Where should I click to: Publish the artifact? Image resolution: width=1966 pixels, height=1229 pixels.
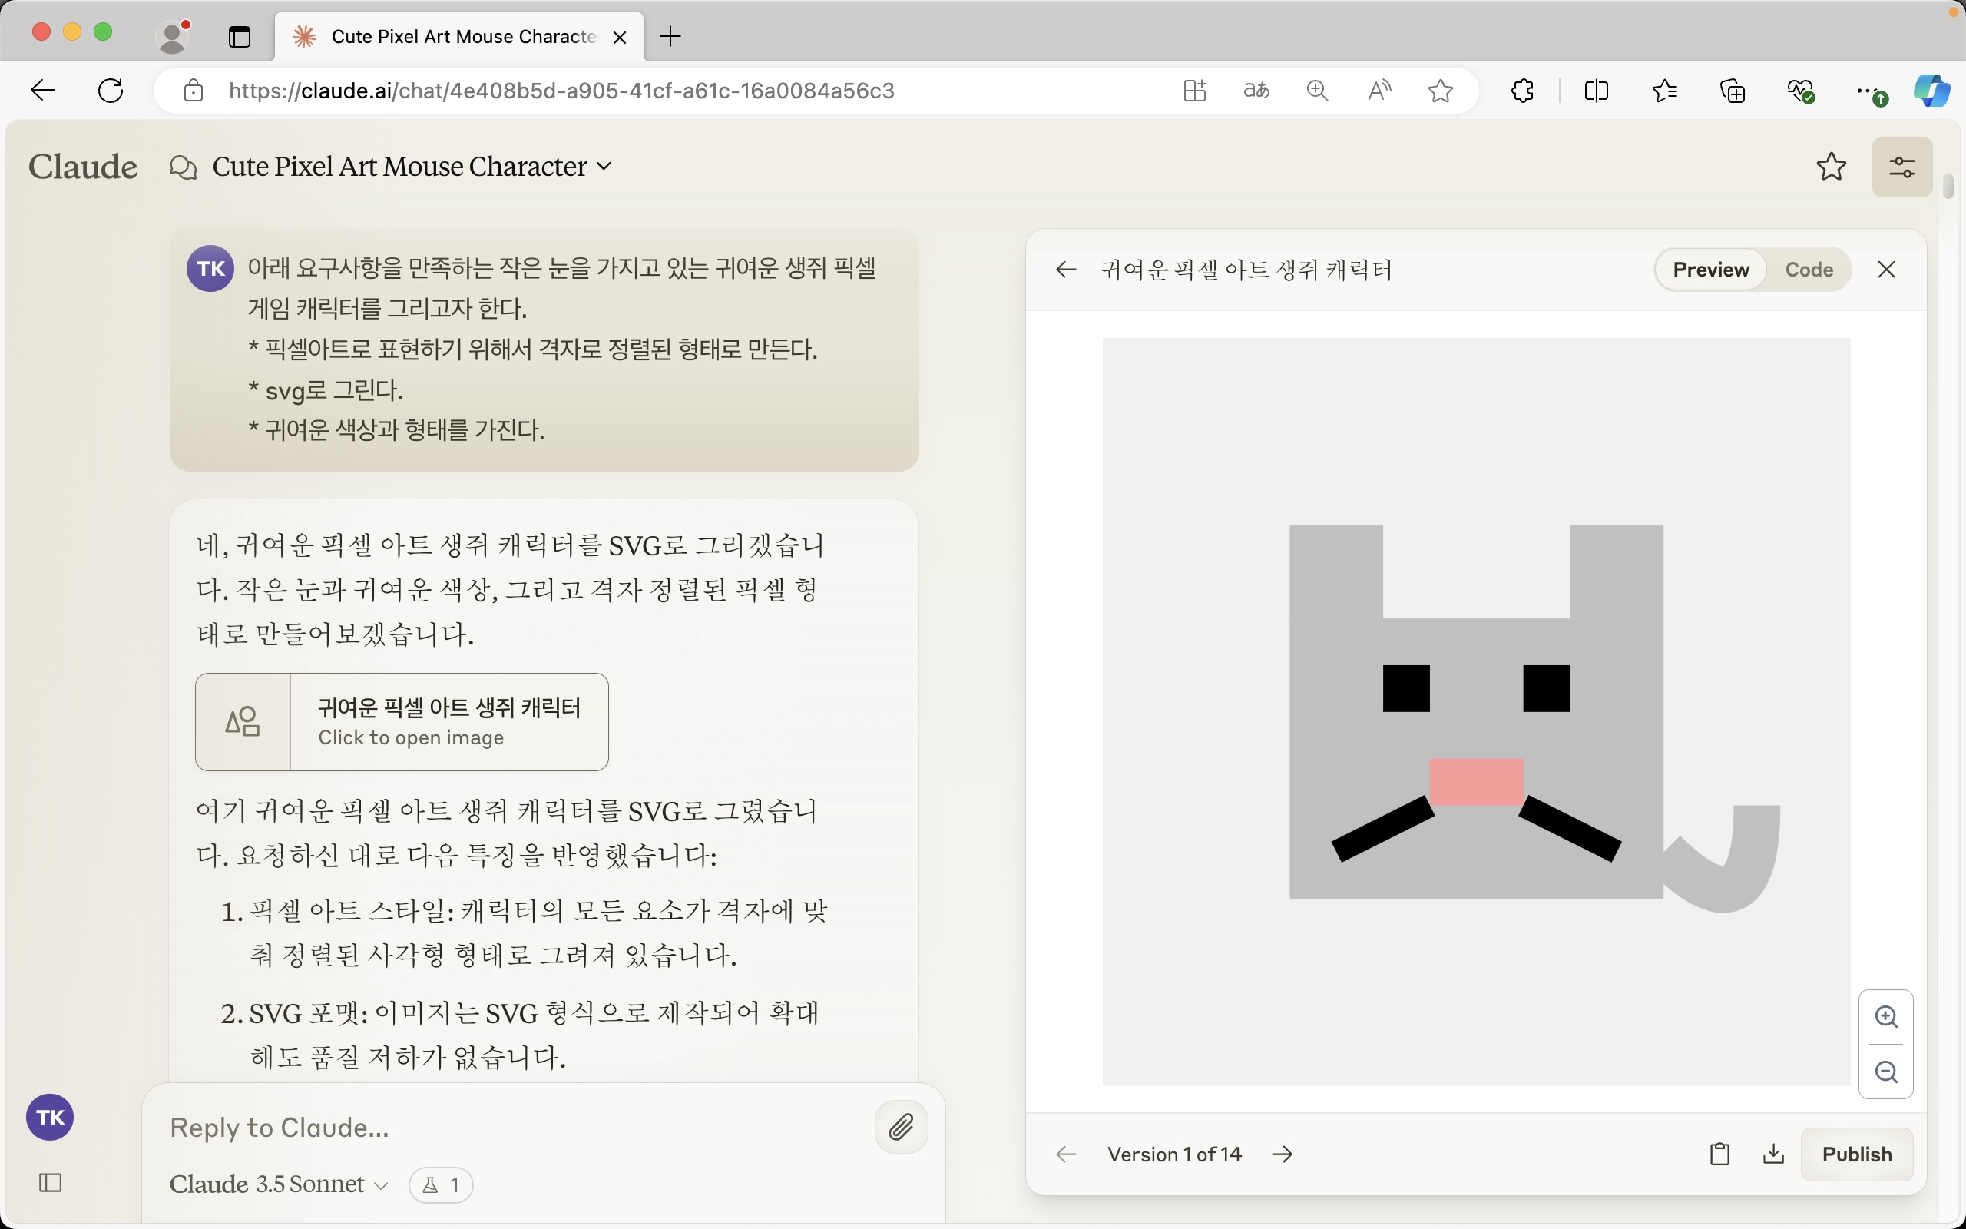[x=1856, y=1154]
